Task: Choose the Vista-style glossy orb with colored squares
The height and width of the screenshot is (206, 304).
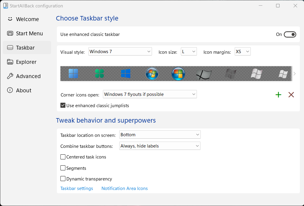Action: click(x=178, y=74)
